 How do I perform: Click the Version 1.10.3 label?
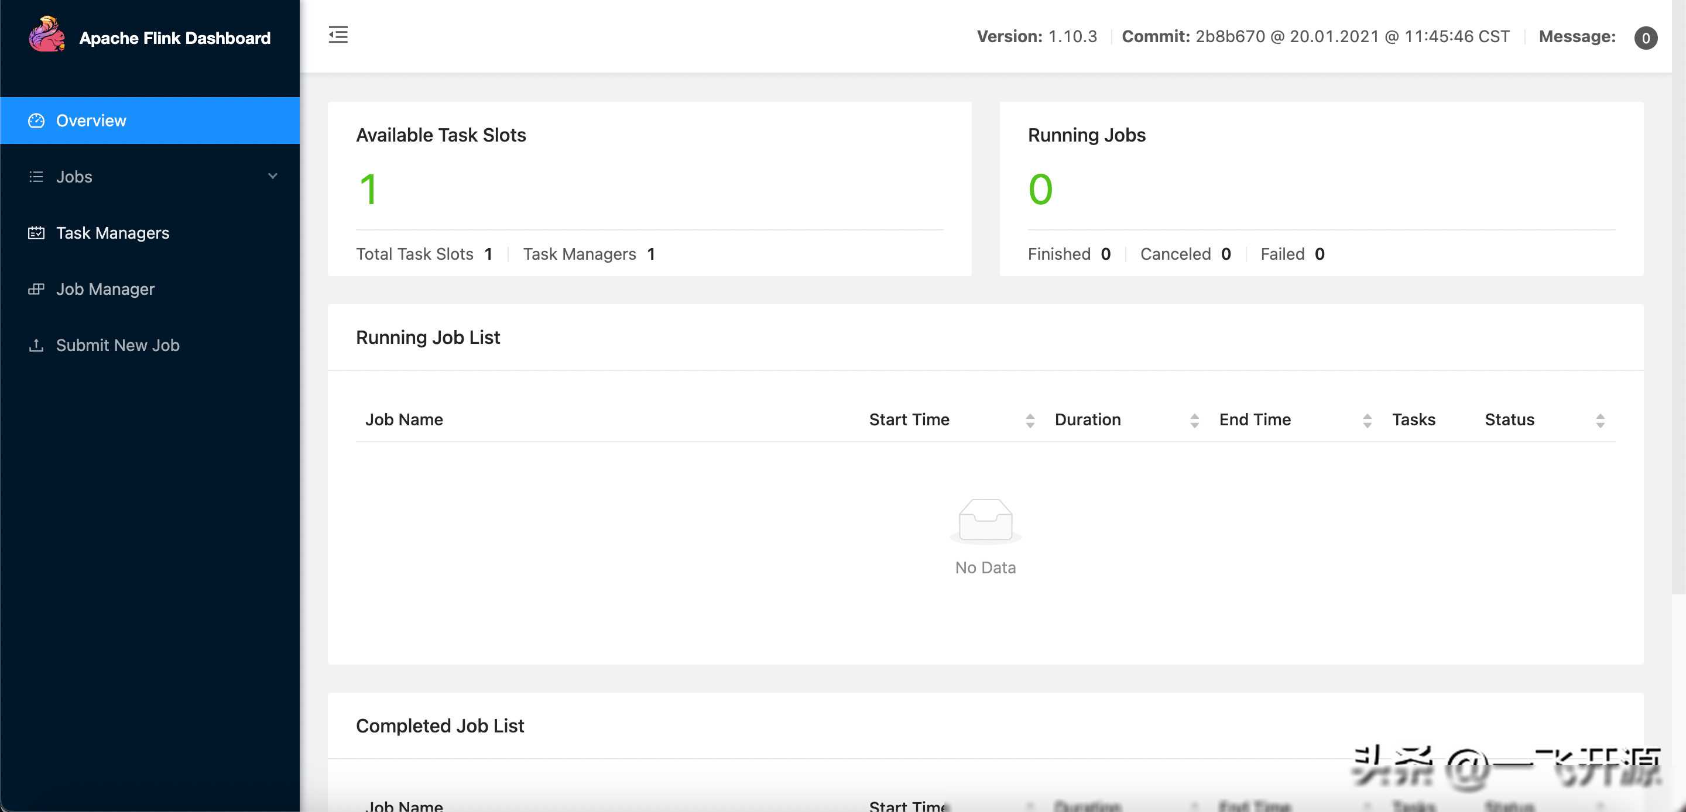(x=1037, y=37)
